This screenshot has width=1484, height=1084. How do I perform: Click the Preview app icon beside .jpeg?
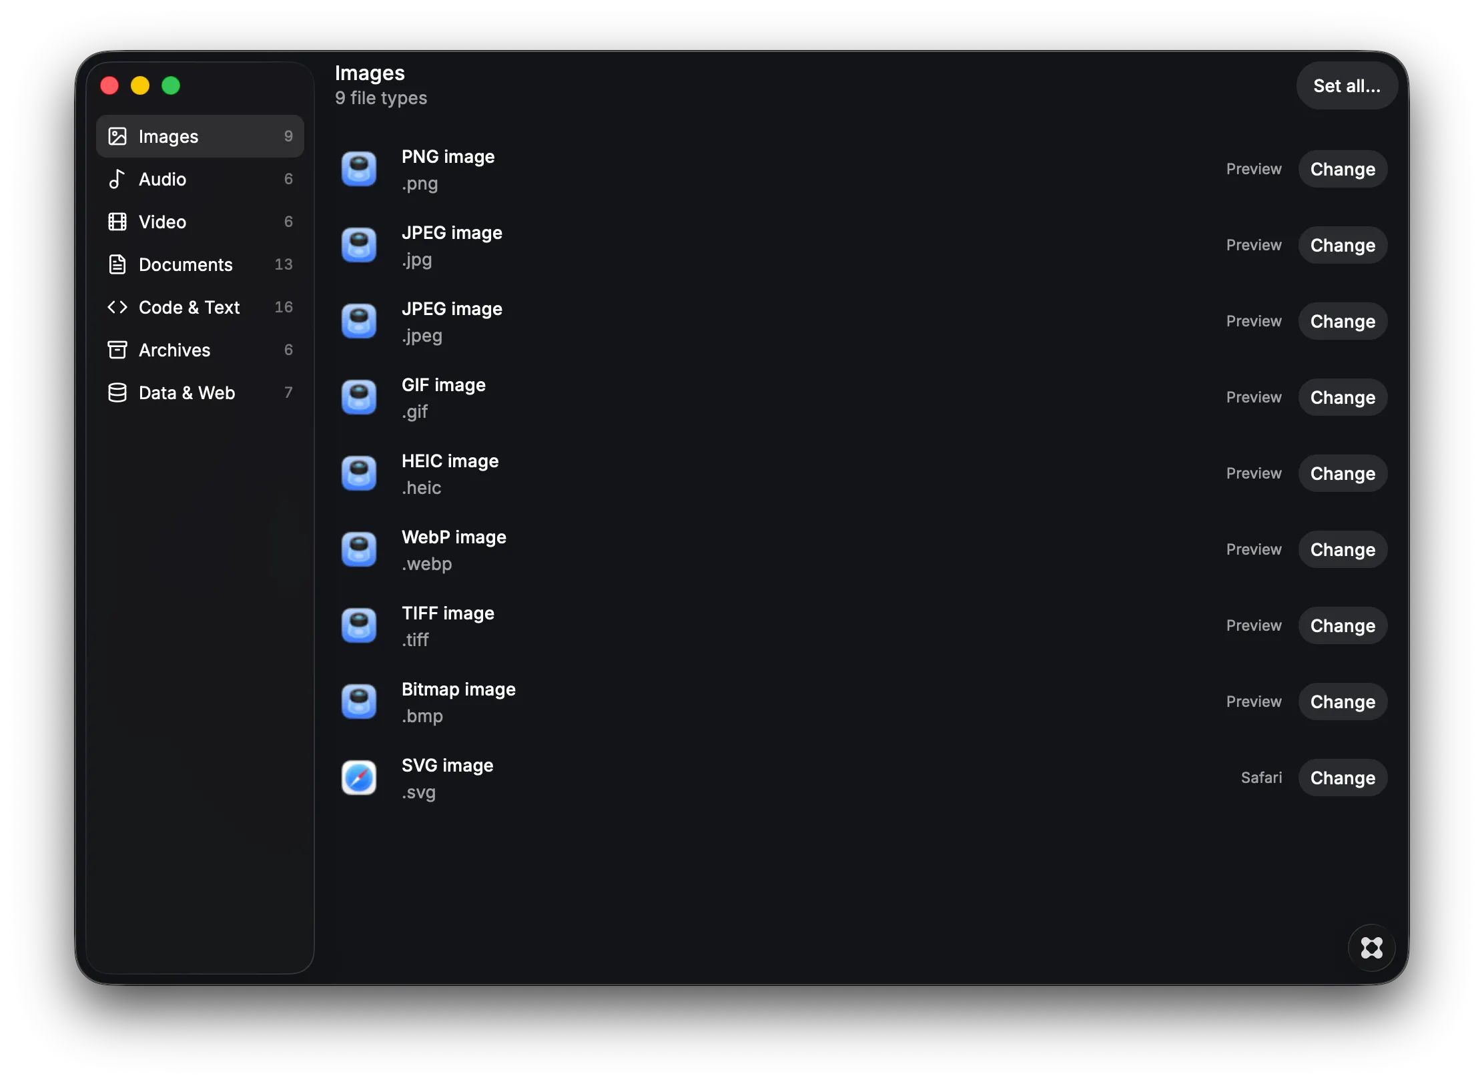pyautogui.click(x=359, y=321)
